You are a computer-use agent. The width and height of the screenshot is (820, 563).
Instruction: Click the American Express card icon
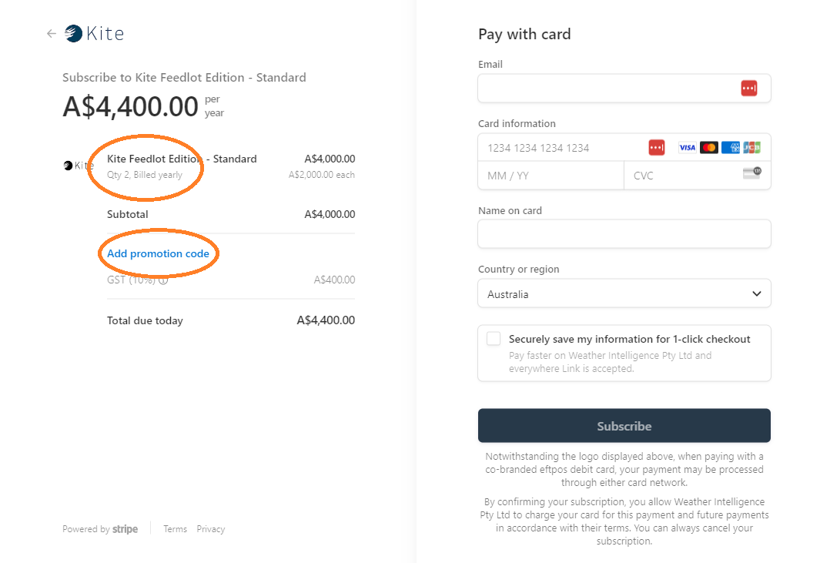731,147
